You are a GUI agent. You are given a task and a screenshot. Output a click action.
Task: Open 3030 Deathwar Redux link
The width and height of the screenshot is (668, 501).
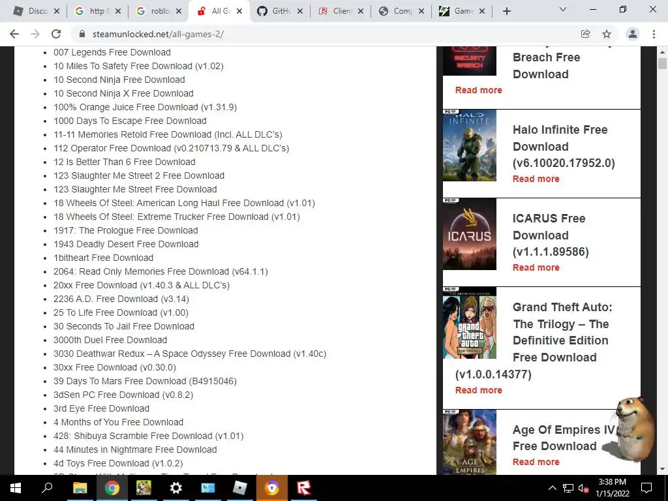point(190,354)
